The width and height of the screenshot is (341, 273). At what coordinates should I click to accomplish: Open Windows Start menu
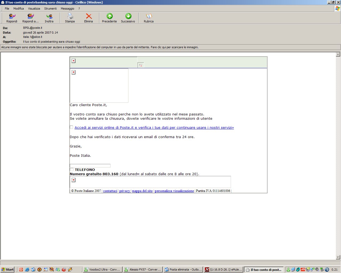[7, 270]
